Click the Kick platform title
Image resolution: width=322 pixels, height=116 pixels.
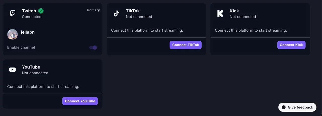coord(234,11)
